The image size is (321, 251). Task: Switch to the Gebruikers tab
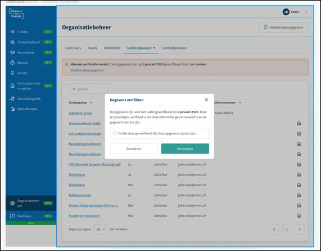tap(73, 48)
